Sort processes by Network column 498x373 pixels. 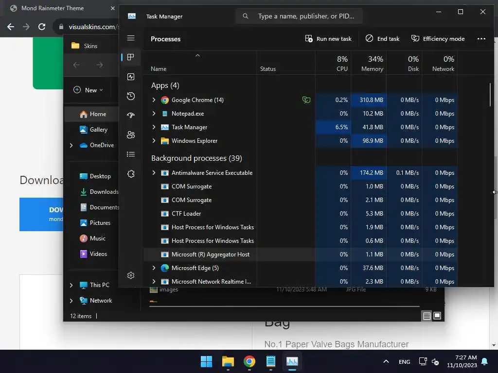pyautogui.click(x=440, y=63)
